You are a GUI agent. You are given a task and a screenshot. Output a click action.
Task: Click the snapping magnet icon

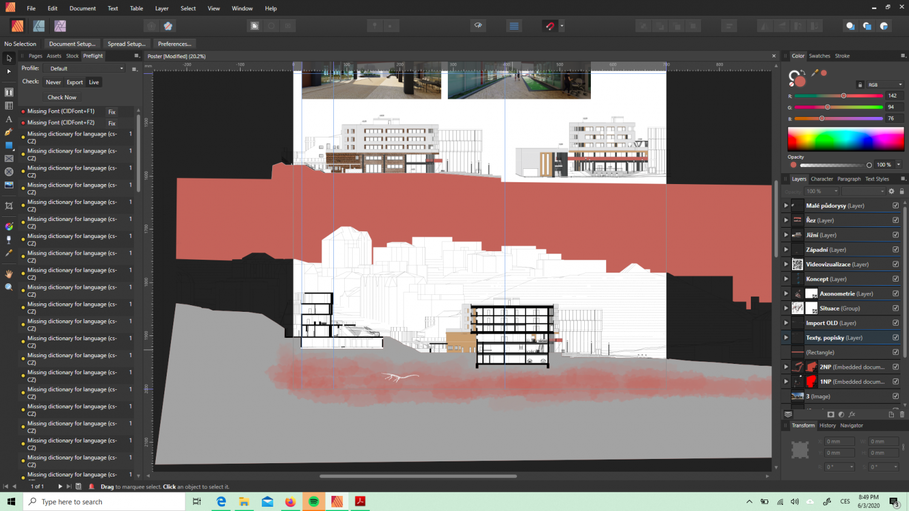(550, 26)
